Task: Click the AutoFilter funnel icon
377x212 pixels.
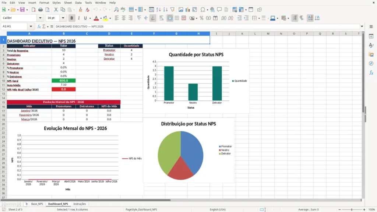Action: coord(172,10)
